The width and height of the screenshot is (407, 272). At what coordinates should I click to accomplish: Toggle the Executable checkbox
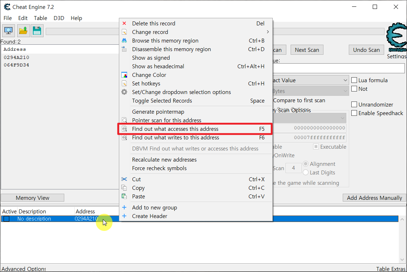point(316,147)
